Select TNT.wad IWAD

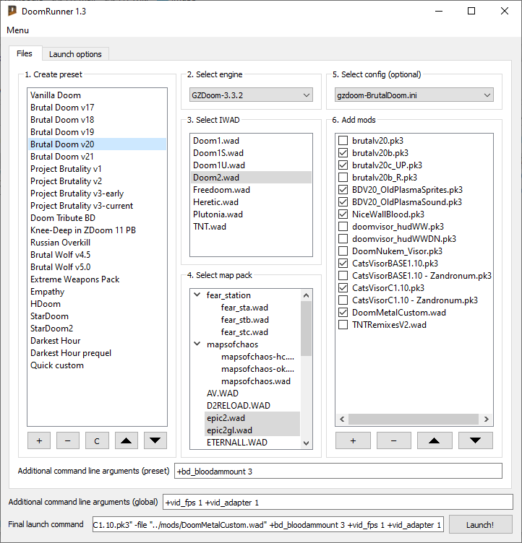pos(251,227)
